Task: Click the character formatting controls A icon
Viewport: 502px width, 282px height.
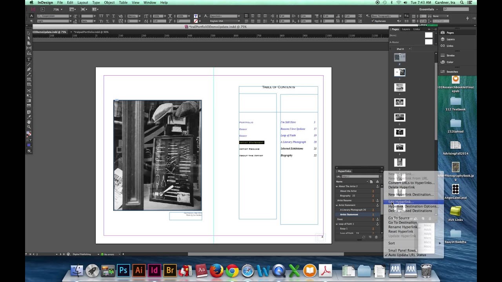Action: (32, 16)
